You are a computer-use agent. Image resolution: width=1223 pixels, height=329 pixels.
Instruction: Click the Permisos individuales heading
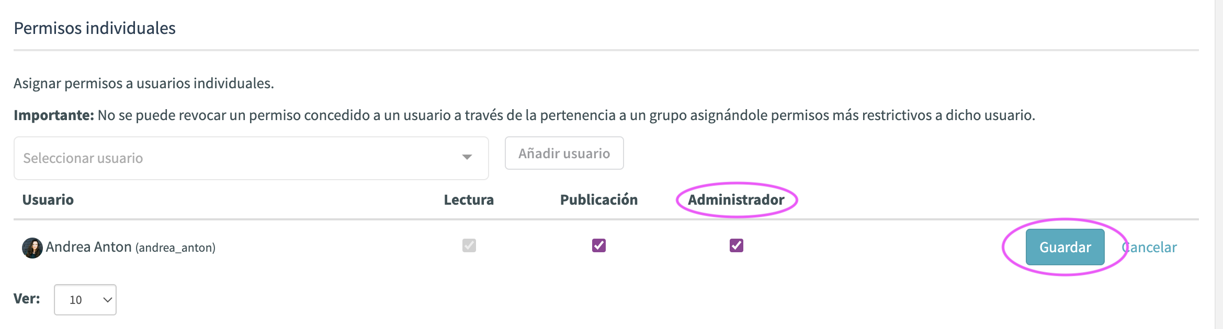point(95,28)
